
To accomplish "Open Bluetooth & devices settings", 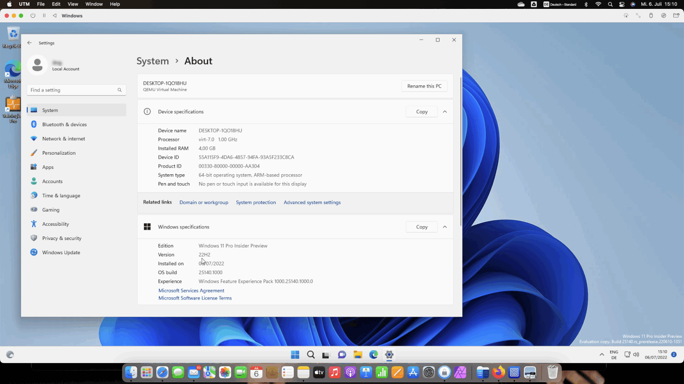I will click(77, 124).
